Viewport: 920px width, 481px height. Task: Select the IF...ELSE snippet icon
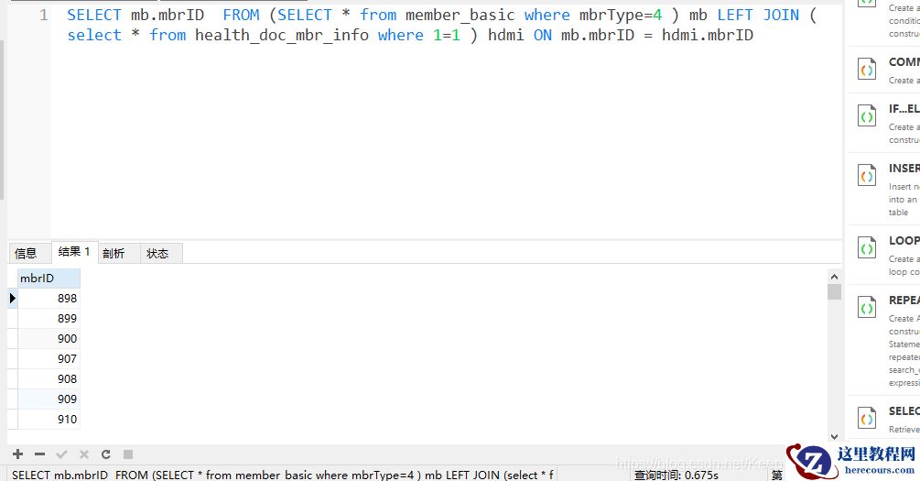(x=867, y=115)
